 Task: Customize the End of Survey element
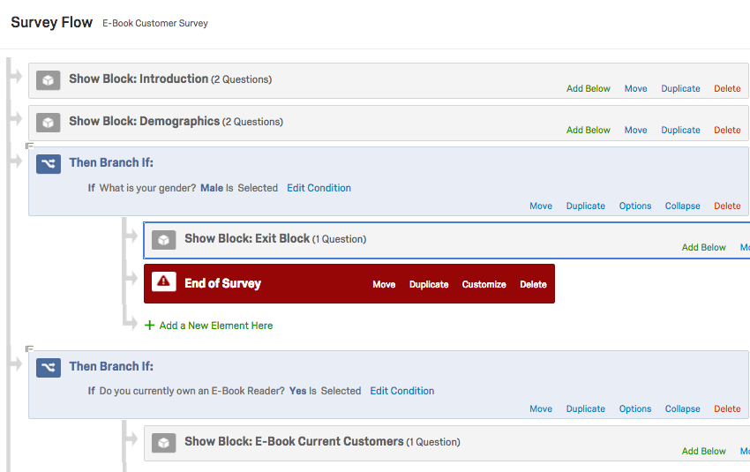484,284
